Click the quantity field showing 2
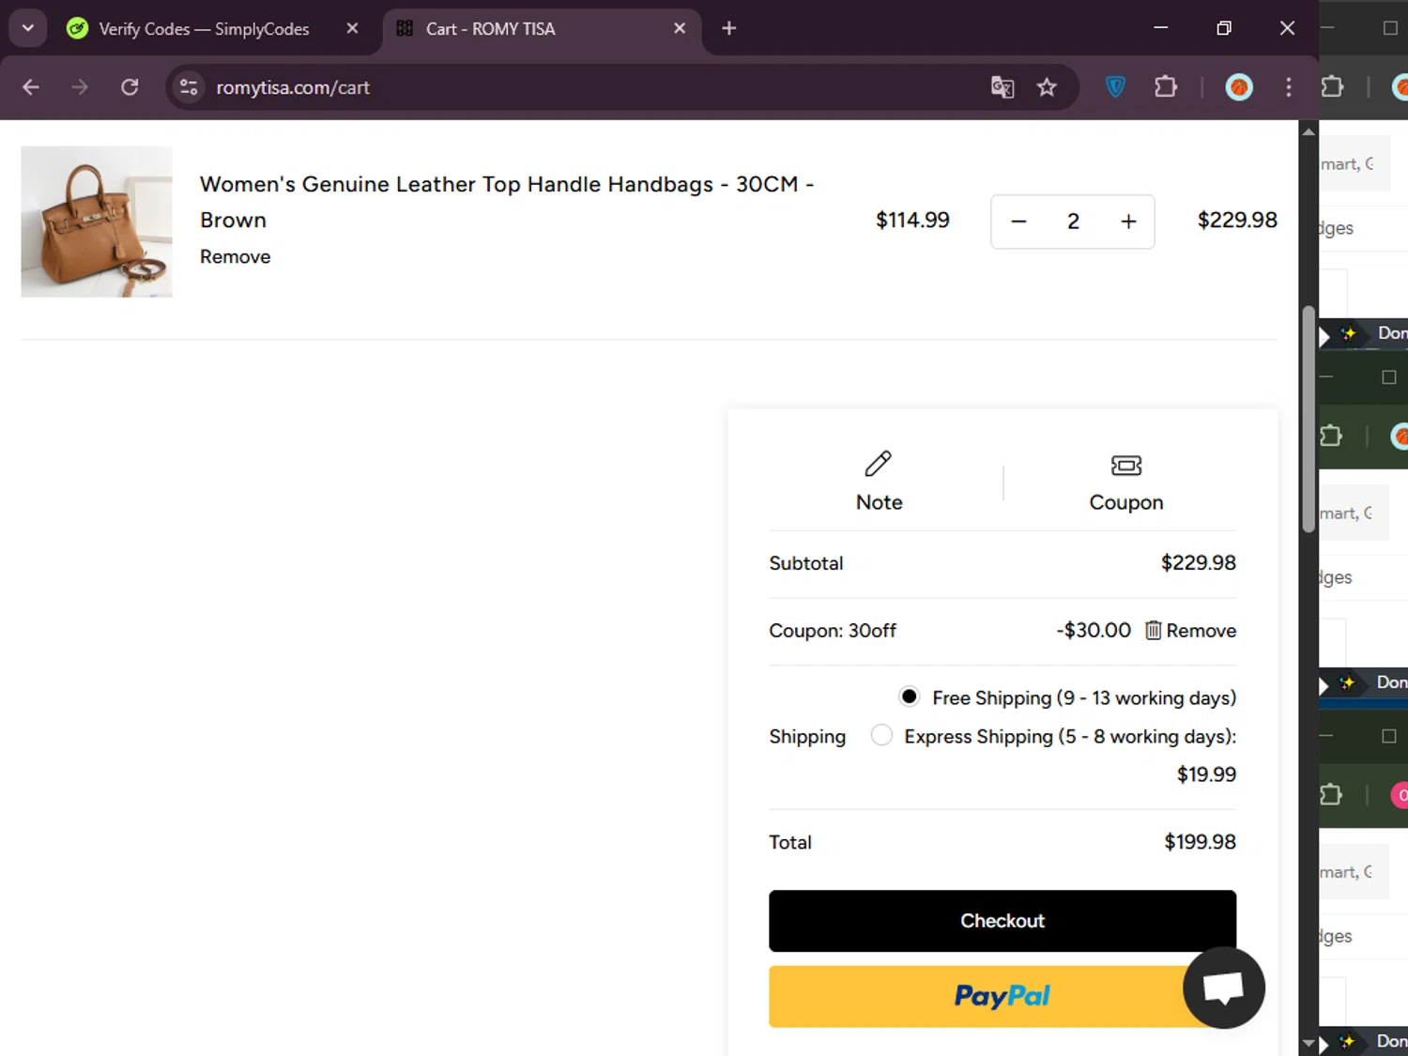The image size is (1408, 1056). point(1073,222)
